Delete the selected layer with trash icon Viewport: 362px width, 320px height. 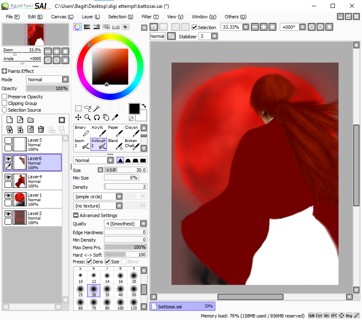41,130
